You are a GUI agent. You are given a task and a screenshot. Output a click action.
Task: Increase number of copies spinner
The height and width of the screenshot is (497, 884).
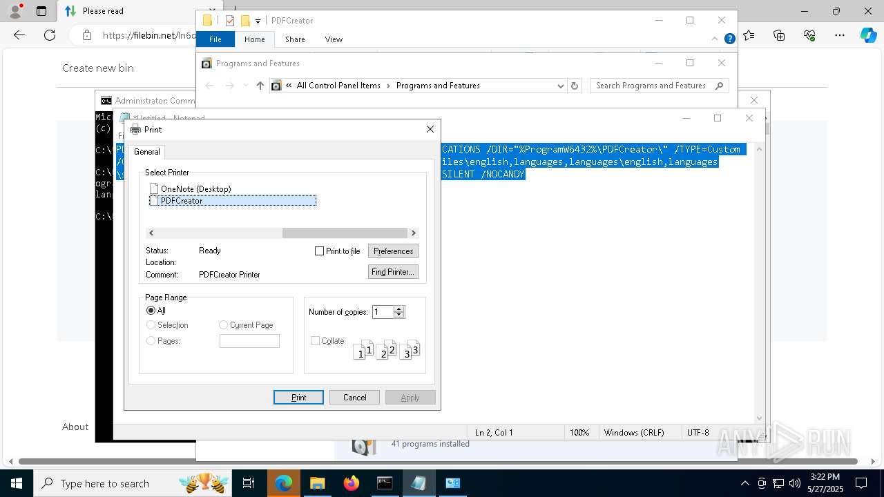click(398, 309)
